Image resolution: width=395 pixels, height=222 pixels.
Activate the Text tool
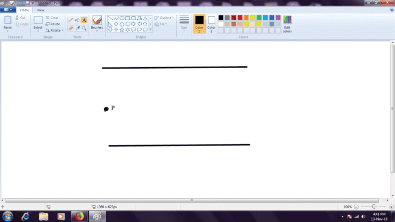coord(84,20)
